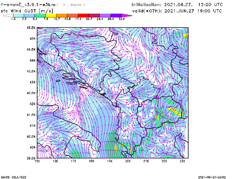The height and width of the screenshot is (179, 232).
Task: Click the light cyan 1.6–3.3 legend swatch
Action: (19, 15)
